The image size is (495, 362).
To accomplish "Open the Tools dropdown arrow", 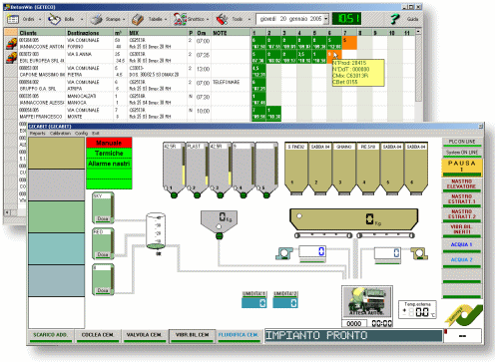I will [x=249, y=19].
